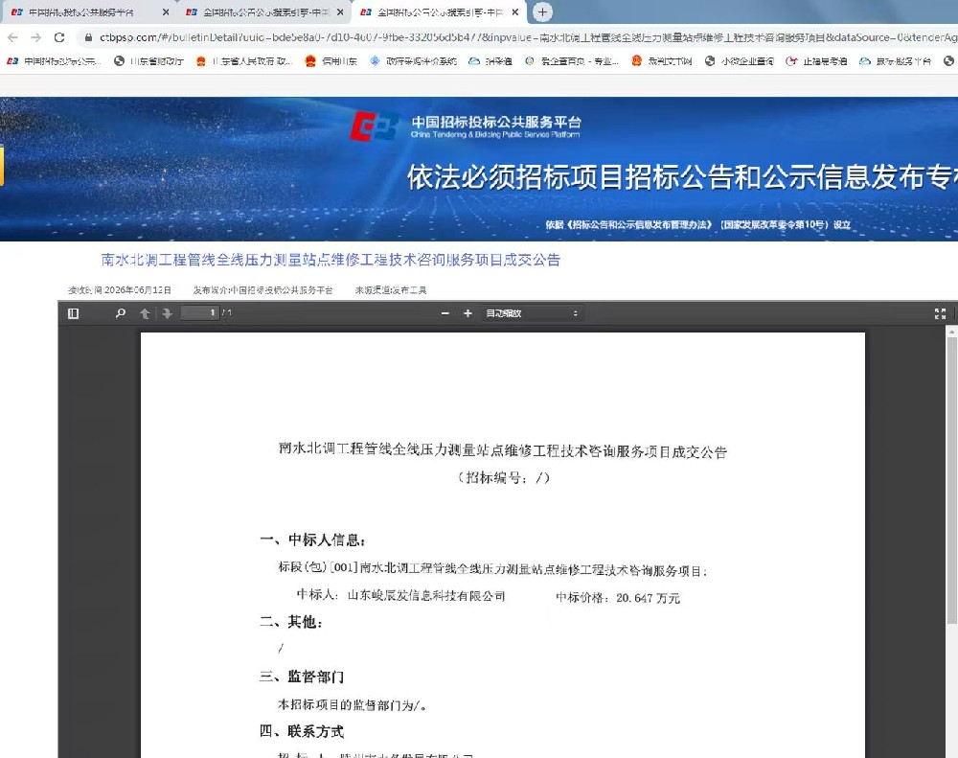The width and height of the screenshot is (958, 758).
Task: Toggle the PDF viewer sidebar
Action: [74, 313]
